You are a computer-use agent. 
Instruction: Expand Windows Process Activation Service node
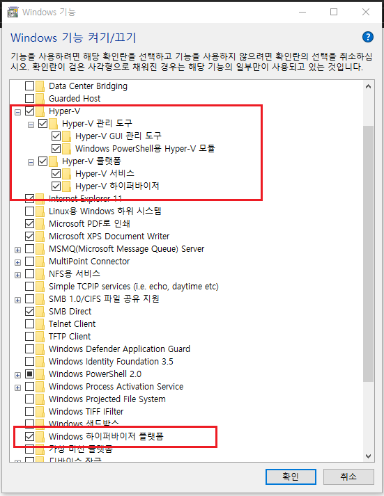pyautogui.click(x=17, y=387)
